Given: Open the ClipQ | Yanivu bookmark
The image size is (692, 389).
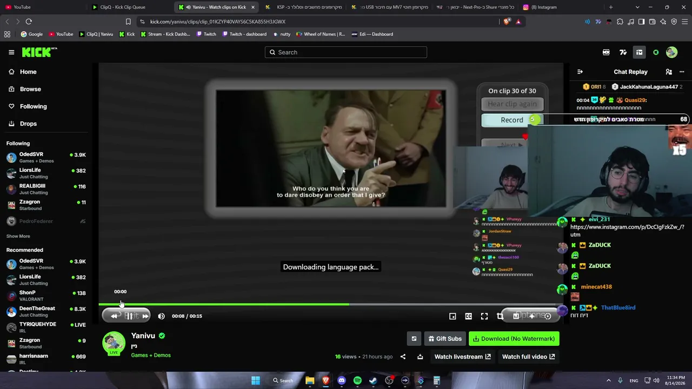Looking at the screenshot, I should tap(96, 34).
